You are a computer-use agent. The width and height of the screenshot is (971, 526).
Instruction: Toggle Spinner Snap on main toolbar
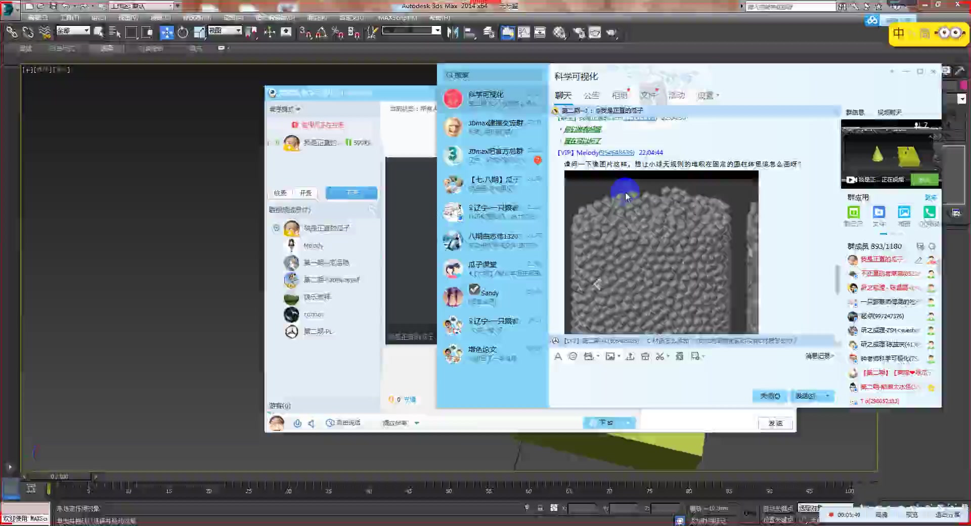click(x=354, y=33)
